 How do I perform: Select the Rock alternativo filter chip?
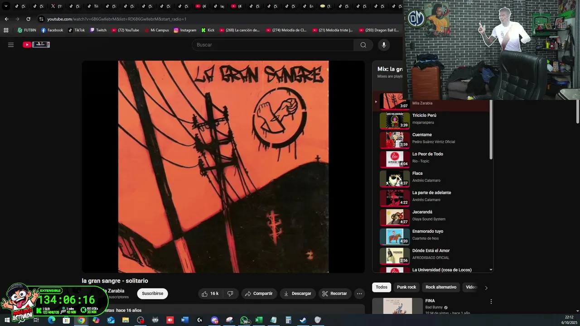click(x=441, y=287)
